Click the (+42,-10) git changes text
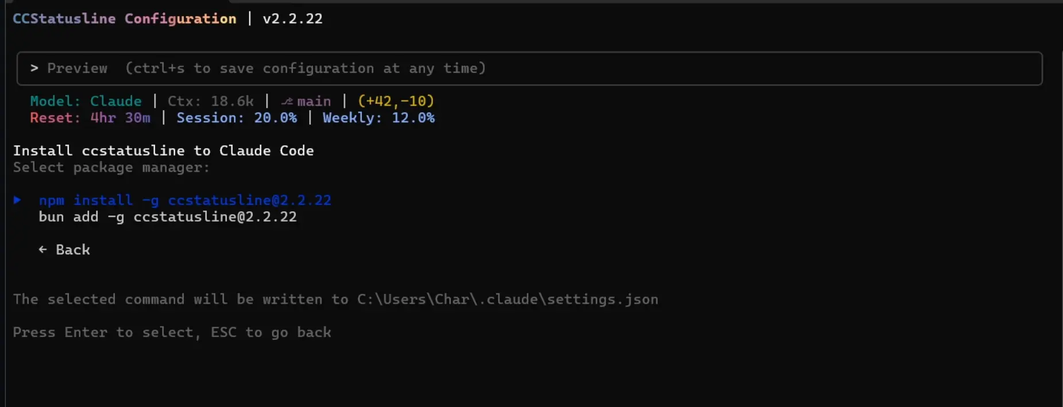1063x407 pixels. click(396, 101)
